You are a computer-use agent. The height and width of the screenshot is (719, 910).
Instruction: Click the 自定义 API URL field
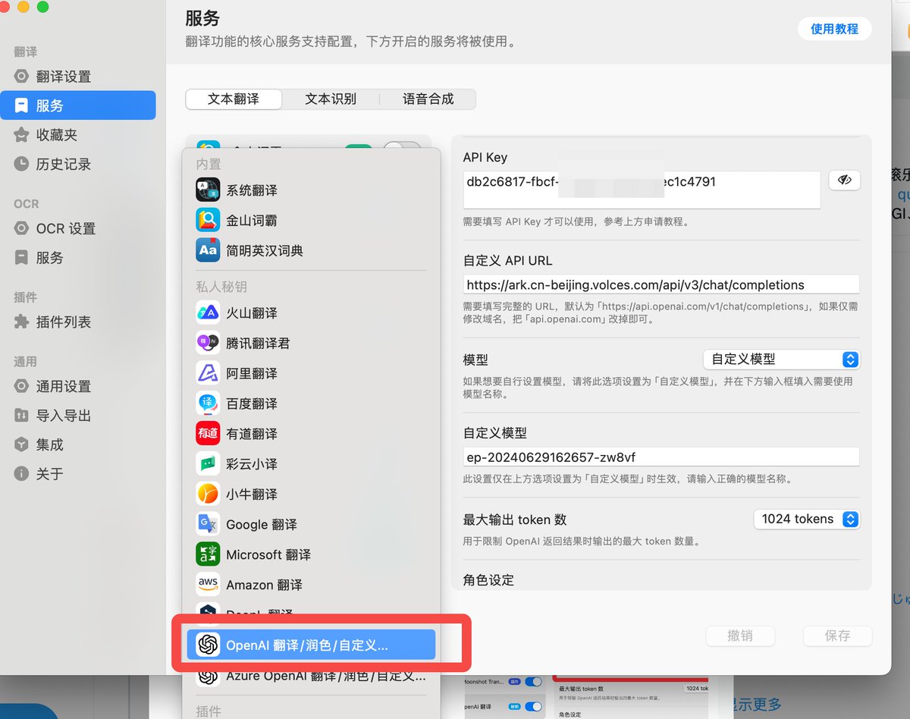pos(661,285)
